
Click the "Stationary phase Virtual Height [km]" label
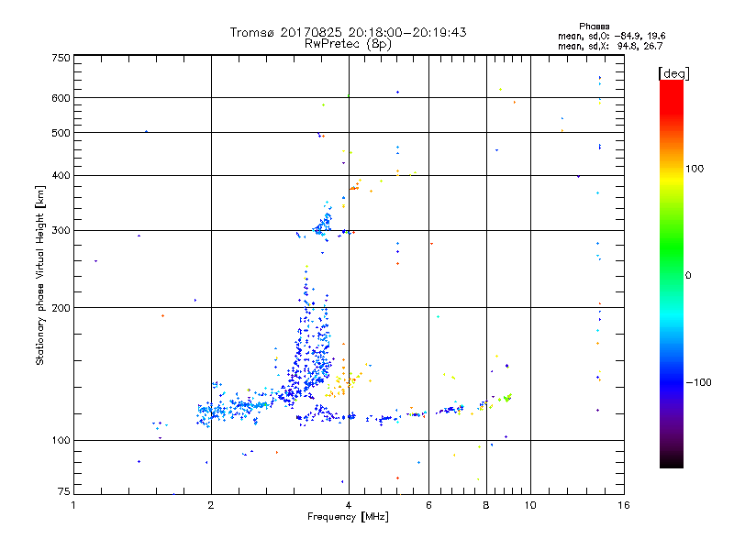(x=40, y=275)
